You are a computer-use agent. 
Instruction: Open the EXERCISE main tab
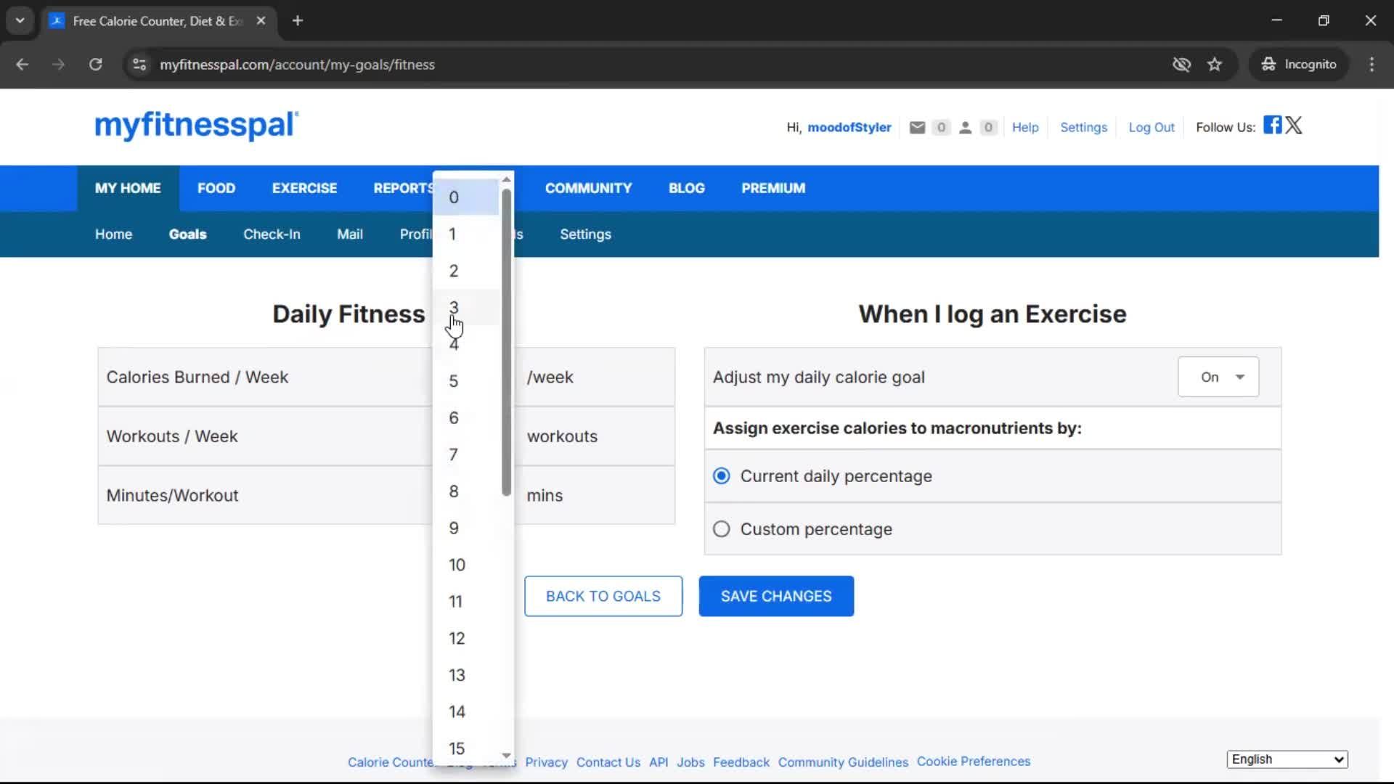[304, 188]
